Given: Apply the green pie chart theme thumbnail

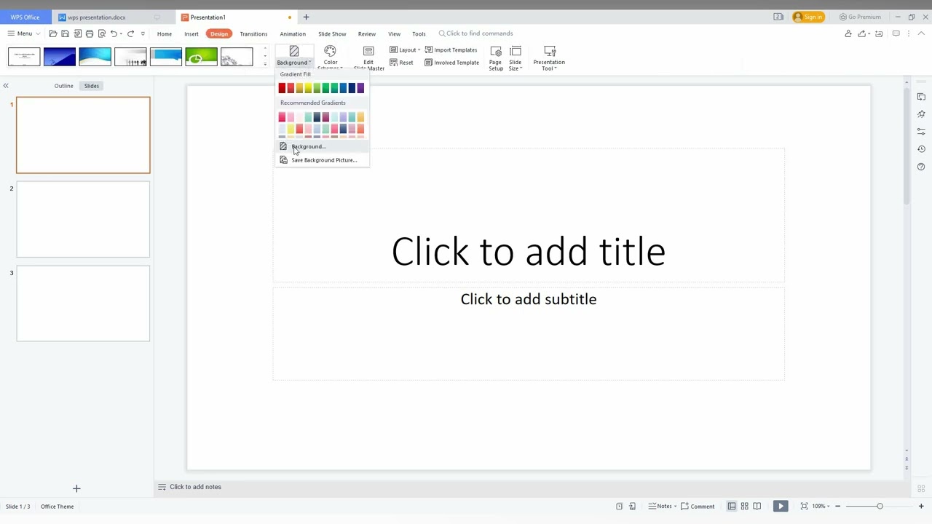Looking at the screenshot, I should (201, 57).
